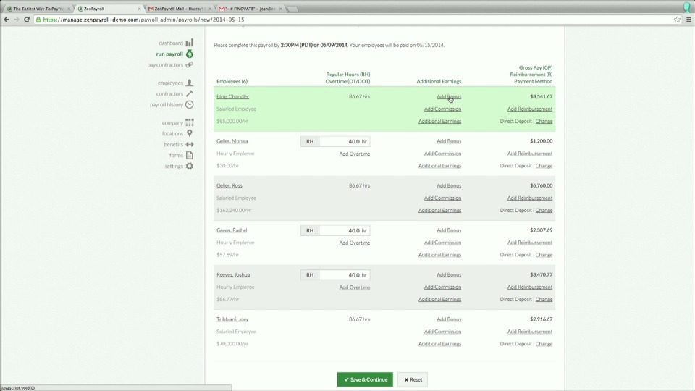Go back with browser back arrow
Screen dimensions: 695x391
[x=7, y=20]
